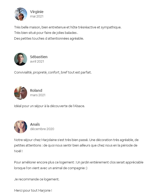The width and height of the screenshot is (150, 195).
Task: Open Virginie's profile photo
Action: [x=21, y=14]
